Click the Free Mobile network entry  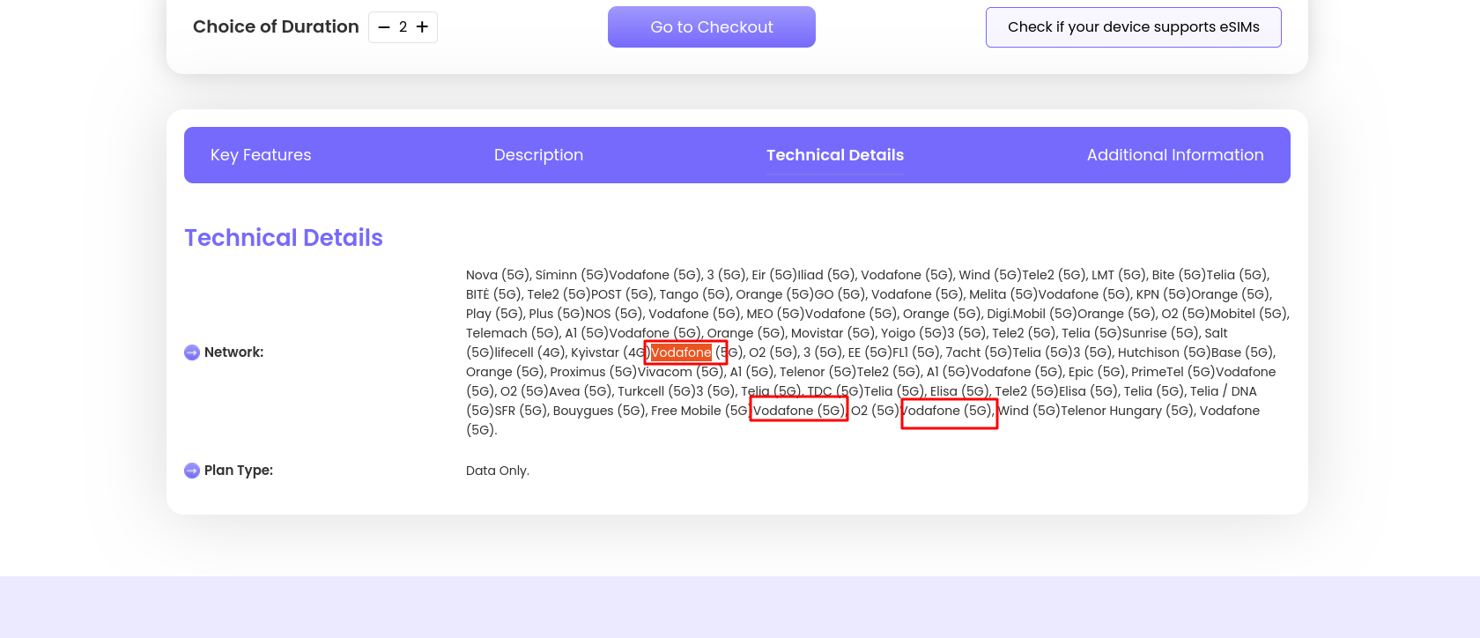pyautogui.click(x=686, y=411)
